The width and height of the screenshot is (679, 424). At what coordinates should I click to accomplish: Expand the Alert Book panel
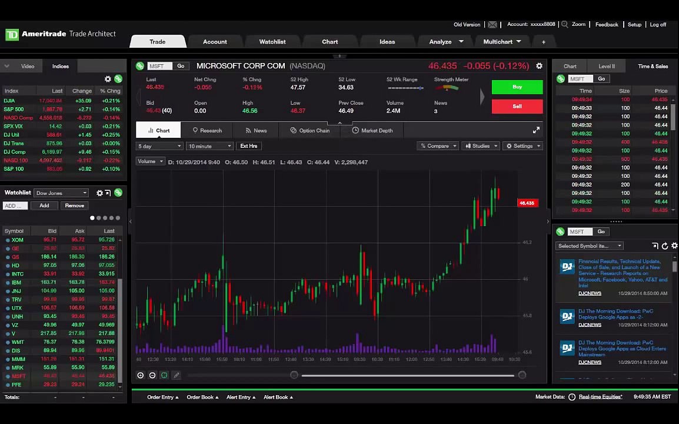(x=278, y=397)
